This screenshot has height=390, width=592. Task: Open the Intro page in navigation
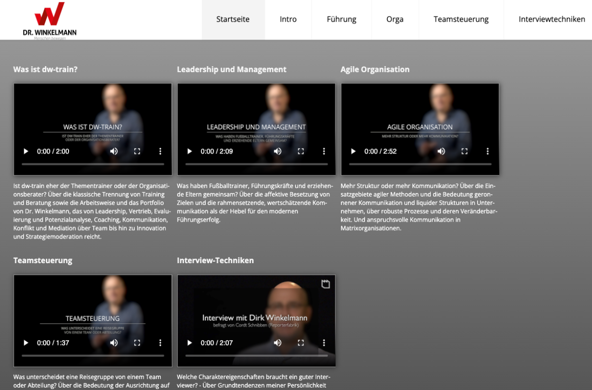point(288,20)
